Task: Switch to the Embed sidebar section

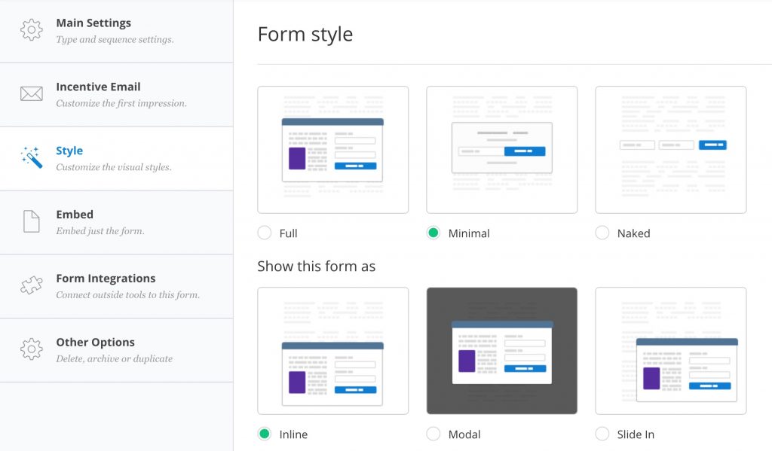Action: point(75,214)
